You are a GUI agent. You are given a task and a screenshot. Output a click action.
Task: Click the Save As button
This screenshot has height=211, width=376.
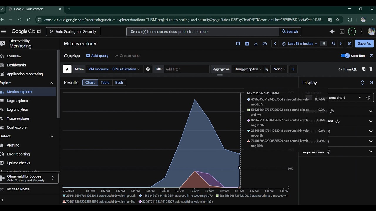(x=364, y=44)
